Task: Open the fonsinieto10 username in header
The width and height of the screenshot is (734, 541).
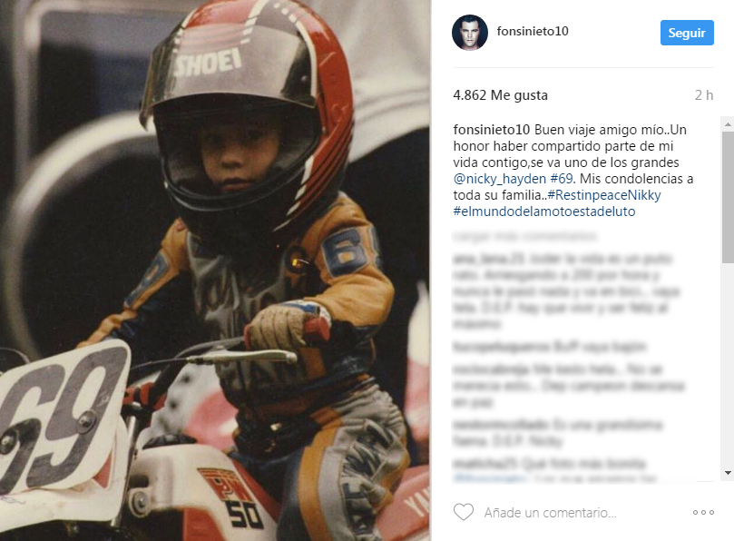Action: [533, 32]
